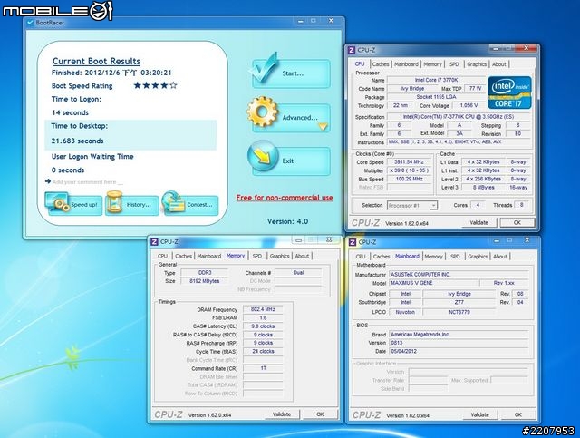Click Validate in Mainboard window

[480, 414]
